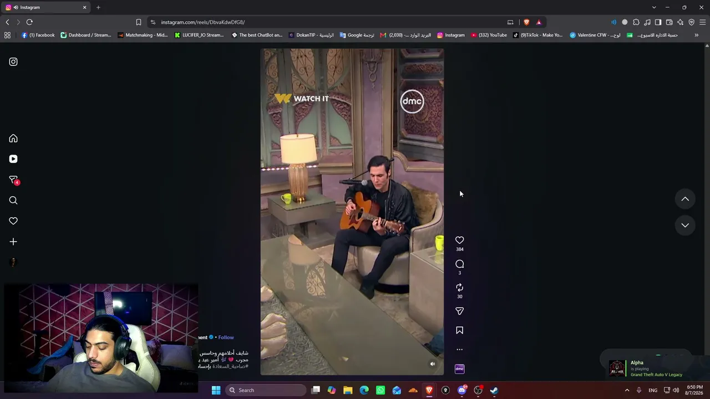Follow the reel's author
The image size is (710, 399).
coord(226,337)
